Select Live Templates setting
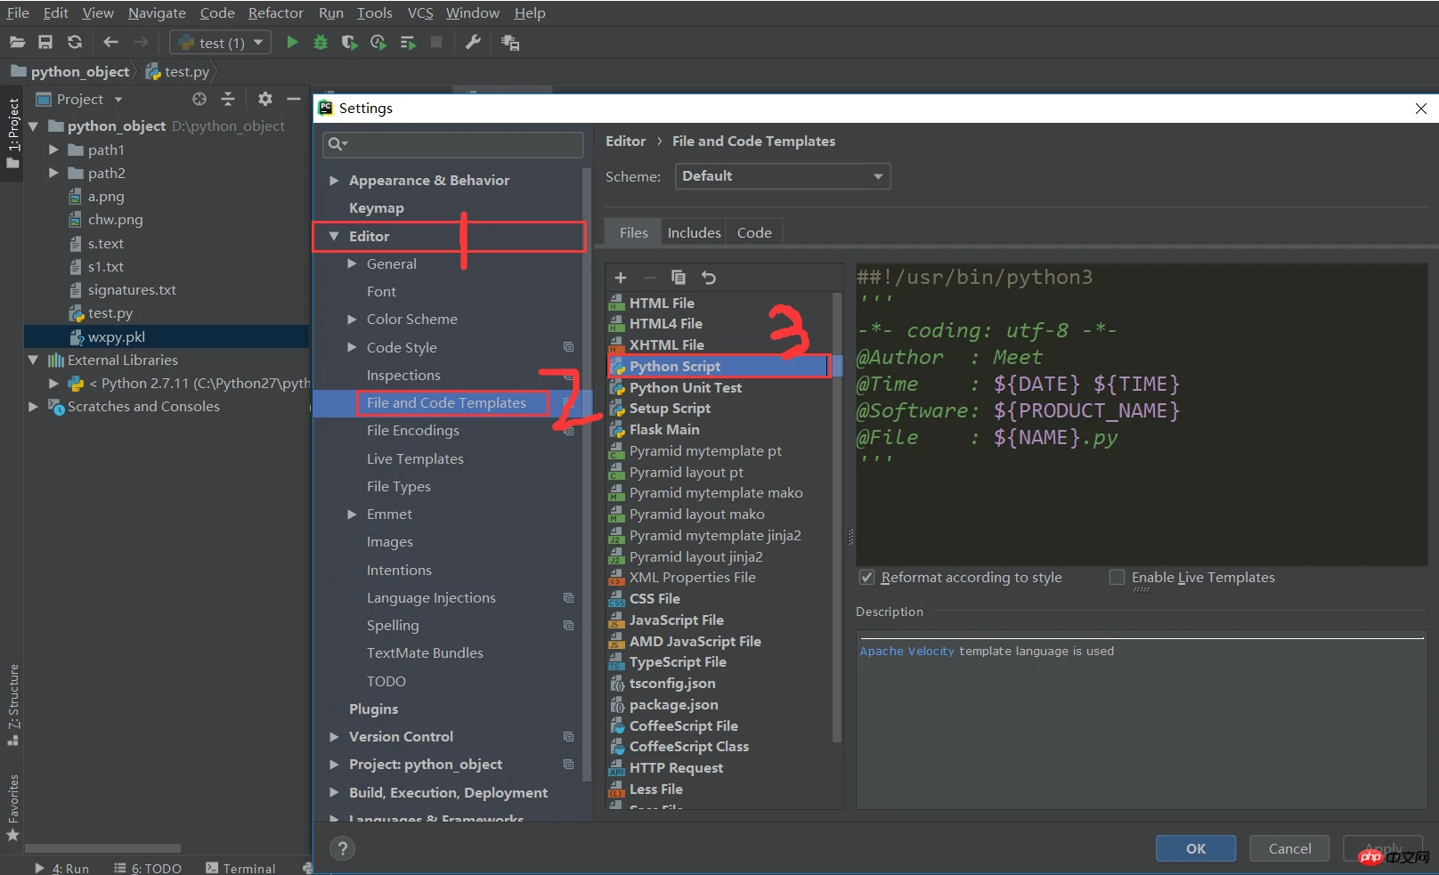This screenshot has width=1439, height=875. [415, 458]
